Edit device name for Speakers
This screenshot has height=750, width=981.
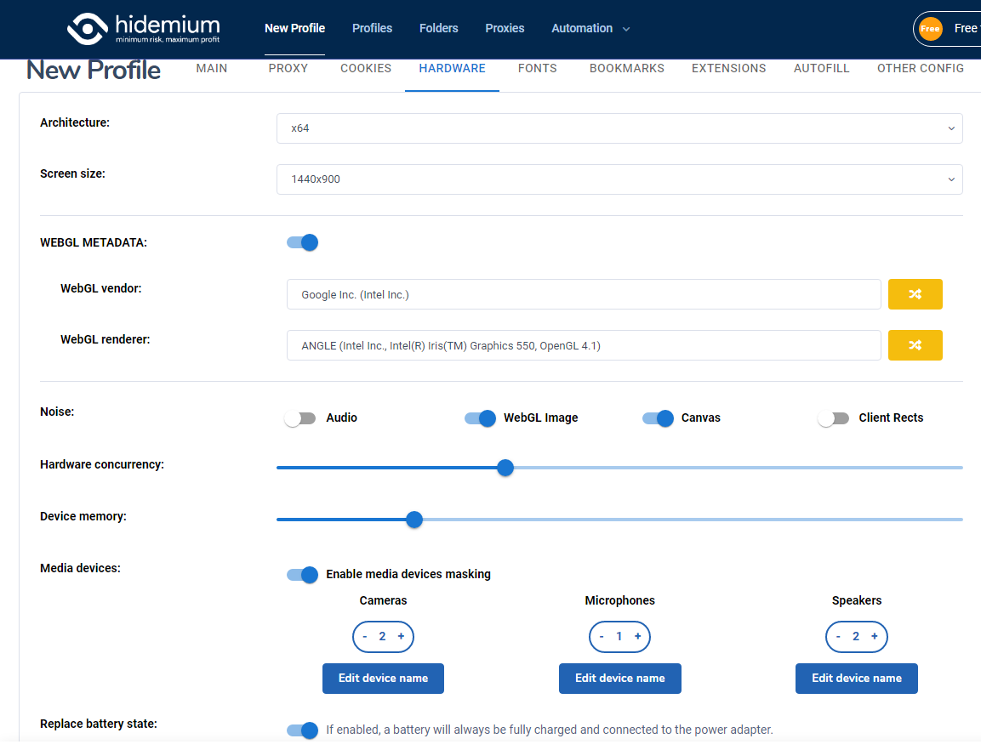point(856,678)
